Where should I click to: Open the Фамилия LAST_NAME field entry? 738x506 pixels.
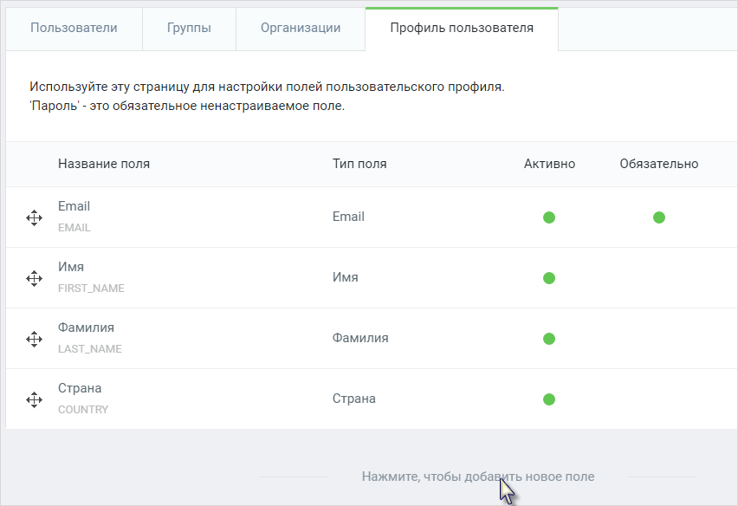coord(372,339)
